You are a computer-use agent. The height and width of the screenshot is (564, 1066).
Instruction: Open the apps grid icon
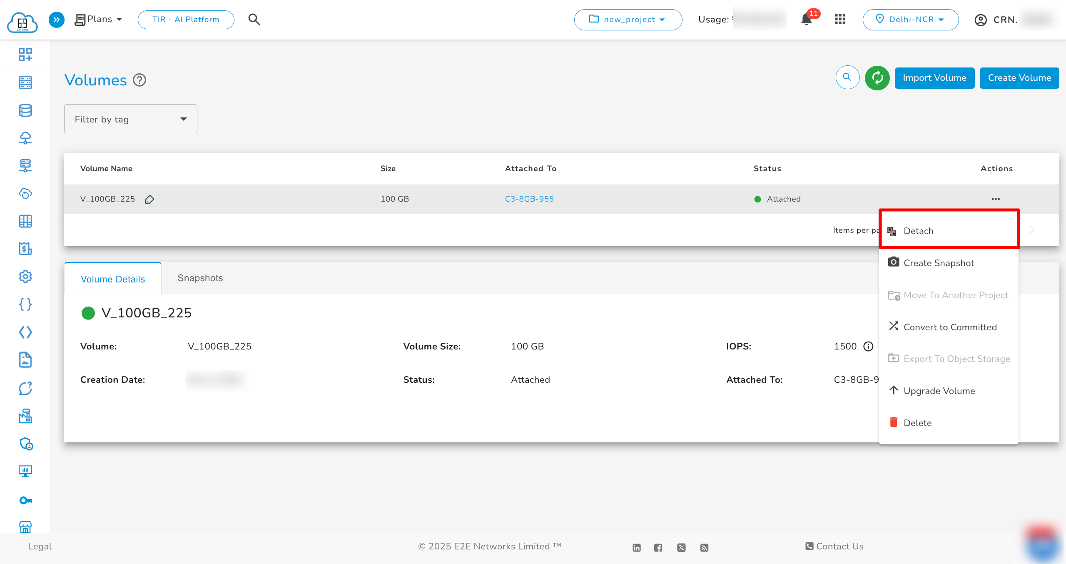click(x=840, y=19)
